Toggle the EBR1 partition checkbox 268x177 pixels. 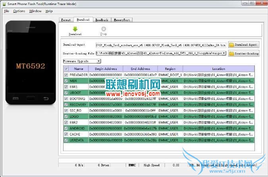pyautogui.click(x=66, y=87)
